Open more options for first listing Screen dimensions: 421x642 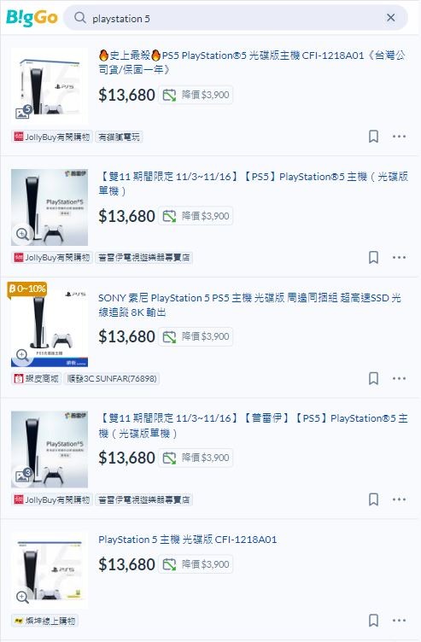(399, 137)
